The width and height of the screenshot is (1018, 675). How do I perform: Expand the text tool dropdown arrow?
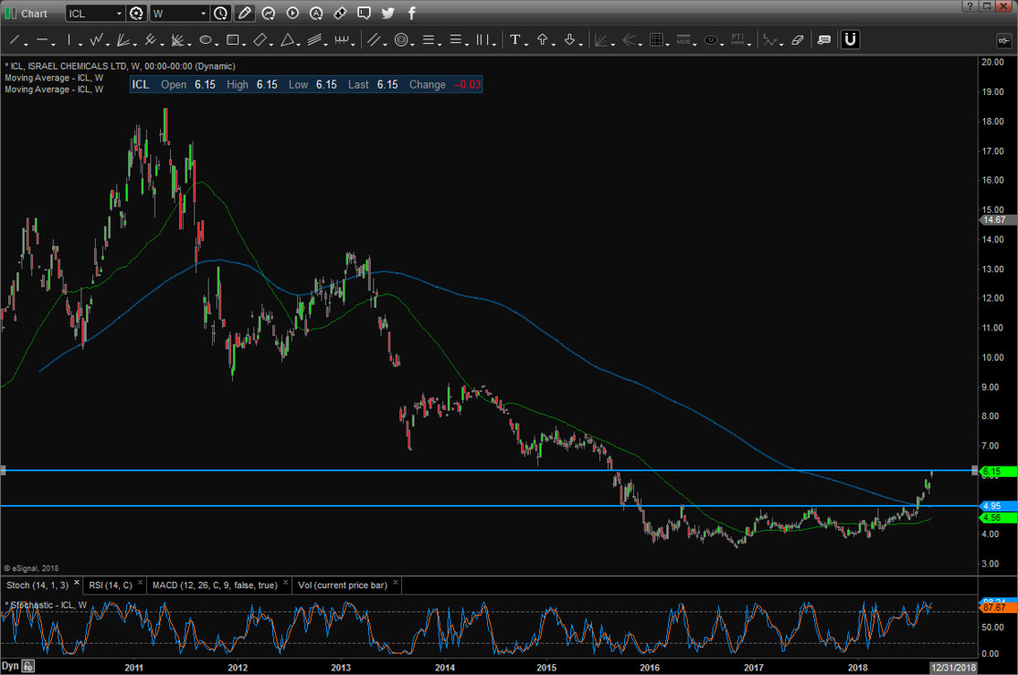526,44
